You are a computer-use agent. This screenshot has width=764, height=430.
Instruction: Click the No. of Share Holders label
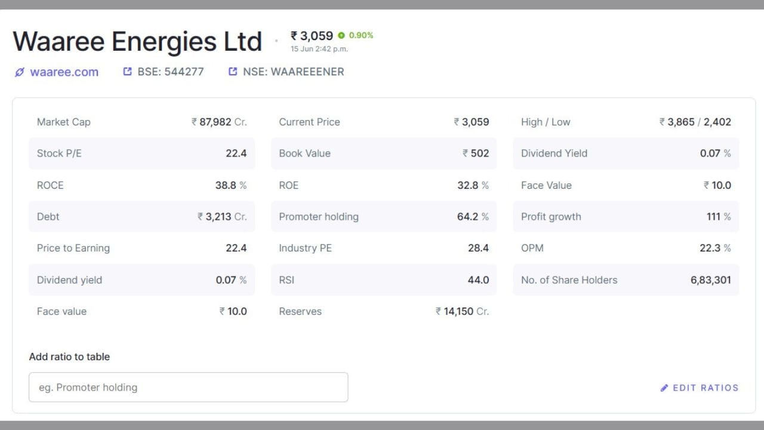[x=569, y=279]
